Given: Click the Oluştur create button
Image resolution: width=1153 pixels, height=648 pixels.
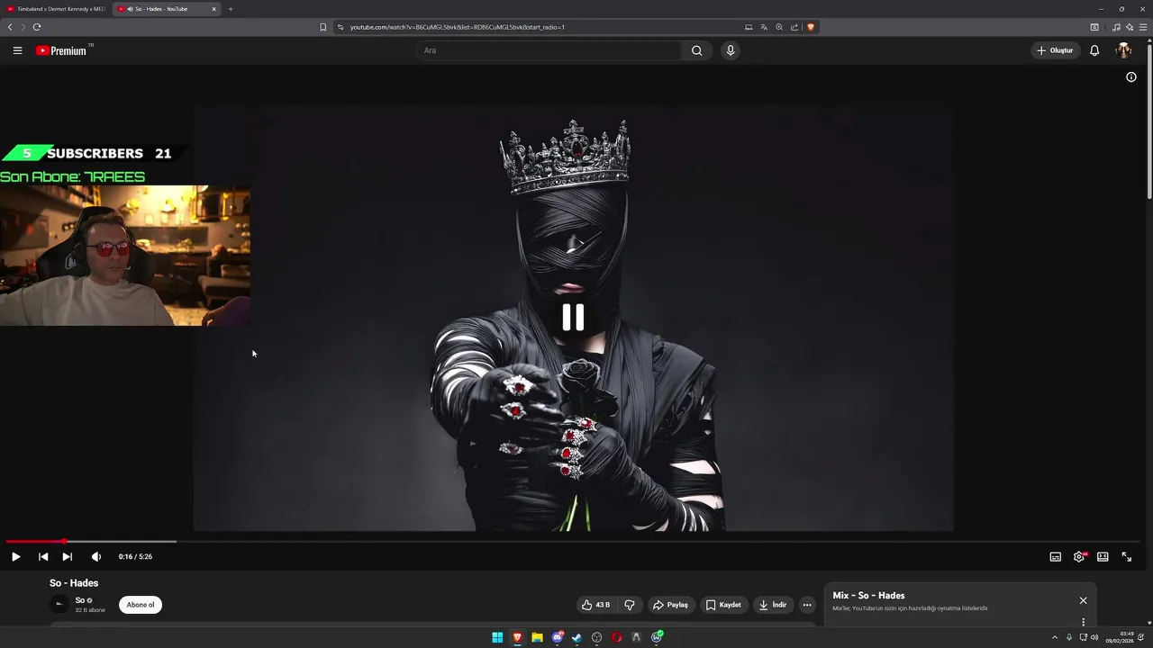Looking at the screenshot, I should pos(1055,50).
